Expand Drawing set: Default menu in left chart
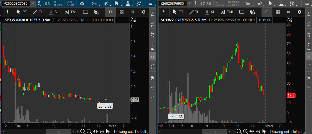 click(130, 132)
